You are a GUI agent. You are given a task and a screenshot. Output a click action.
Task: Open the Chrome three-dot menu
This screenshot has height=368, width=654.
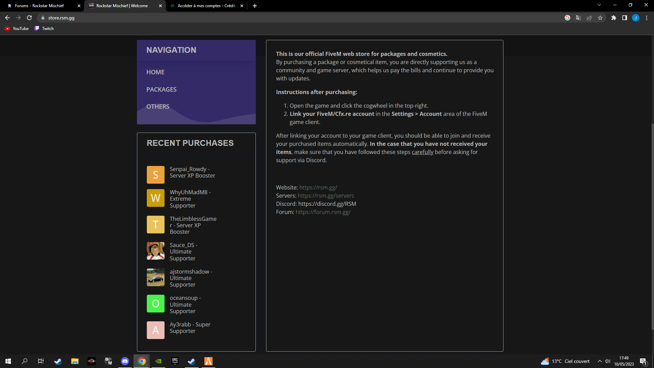pos(647,18)
